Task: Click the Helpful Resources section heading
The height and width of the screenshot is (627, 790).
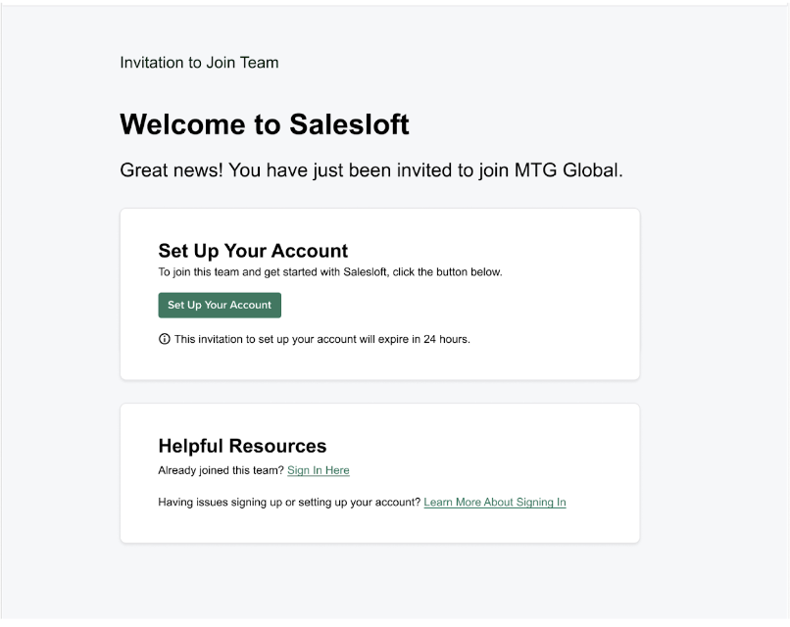Action: click(x=242, y=446)
